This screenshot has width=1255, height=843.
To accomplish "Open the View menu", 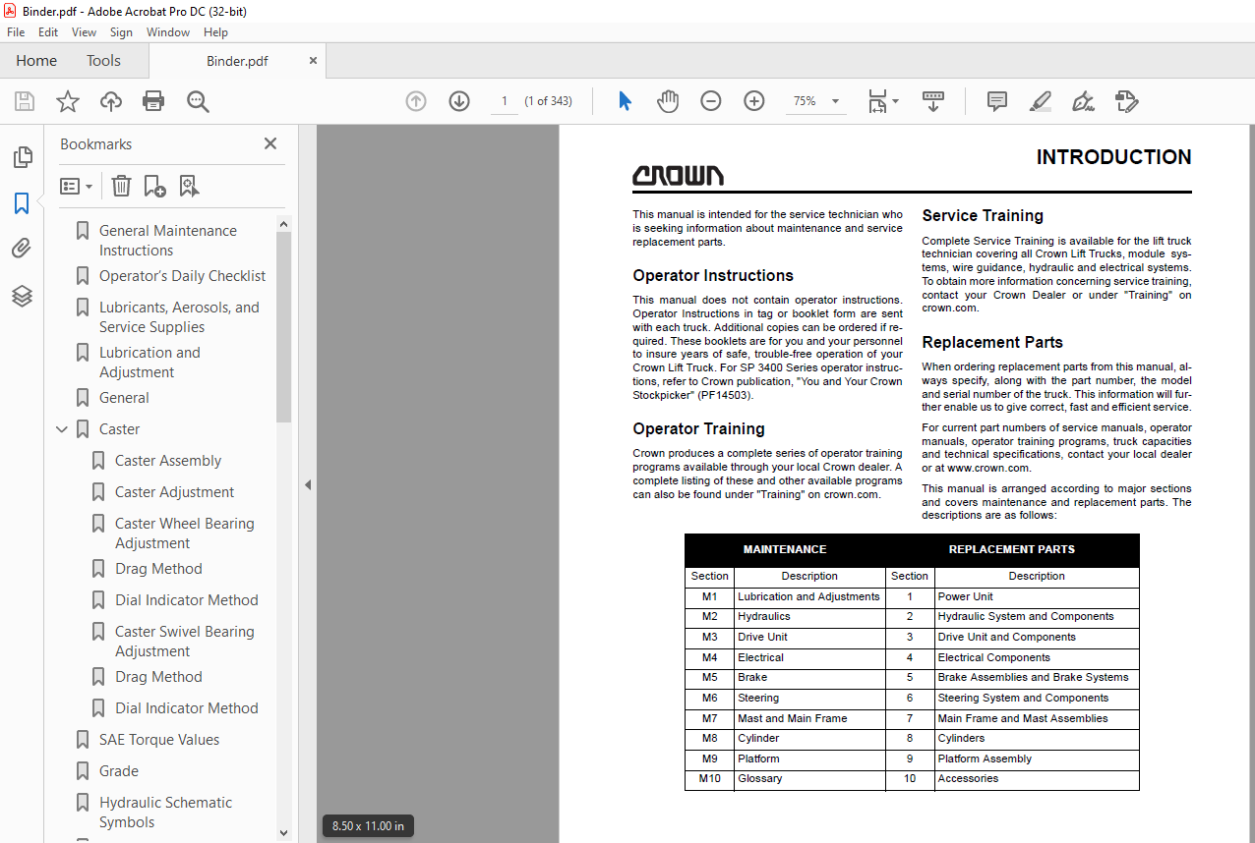I will pyautogui.click(x=84, y=32).
